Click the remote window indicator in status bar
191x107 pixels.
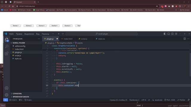[x=6, y=100]
